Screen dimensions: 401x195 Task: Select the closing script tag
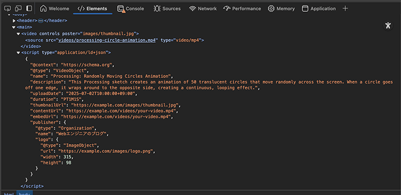click(x=32, y=186)
